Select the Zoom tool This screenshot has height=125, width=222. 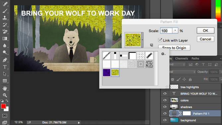click(5, 95)
